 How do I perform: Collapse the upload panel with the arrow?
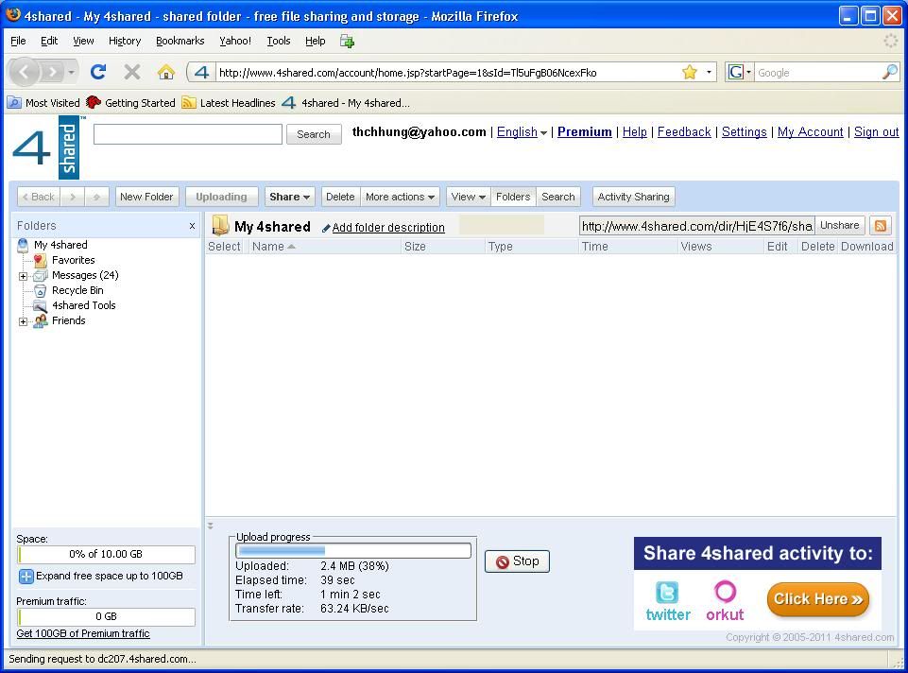(x=210, y=526)
